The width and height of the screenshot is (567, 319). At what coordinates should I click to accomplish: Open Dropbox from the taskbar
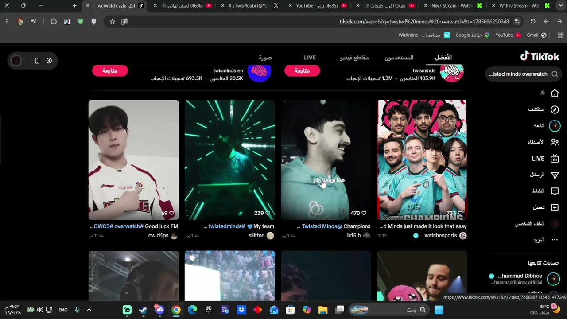click(x=241, y=310)
